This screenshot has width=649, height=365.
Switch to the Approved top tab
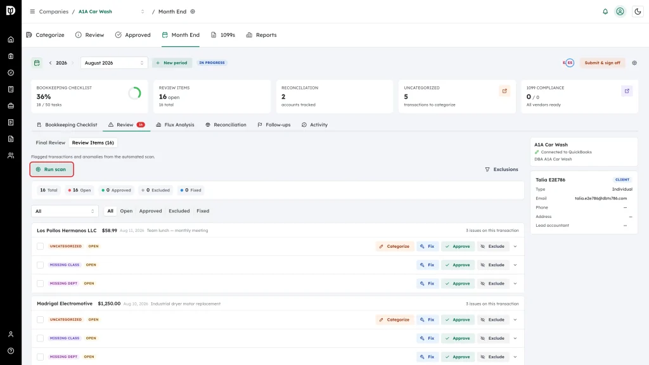[x=133, y=35]
